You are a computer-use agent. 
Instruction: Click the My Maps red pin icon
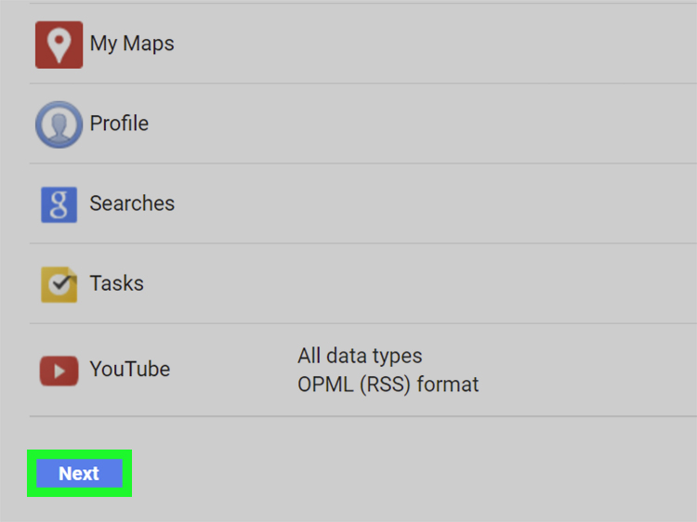click(x=59, y=45)
